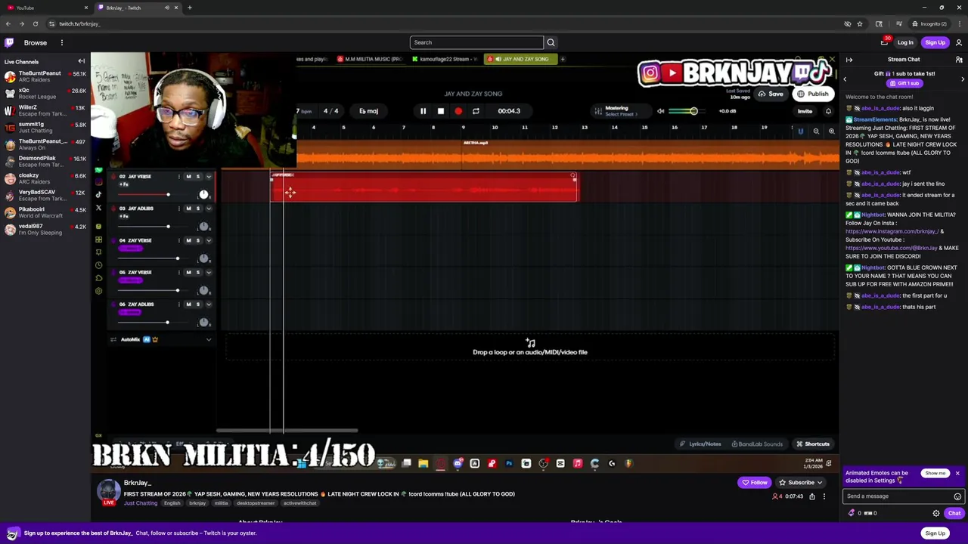Screen dimensions: 968x544
Task: Zoom out the timeline with magnifier minus
Action: tap(816, 131)
